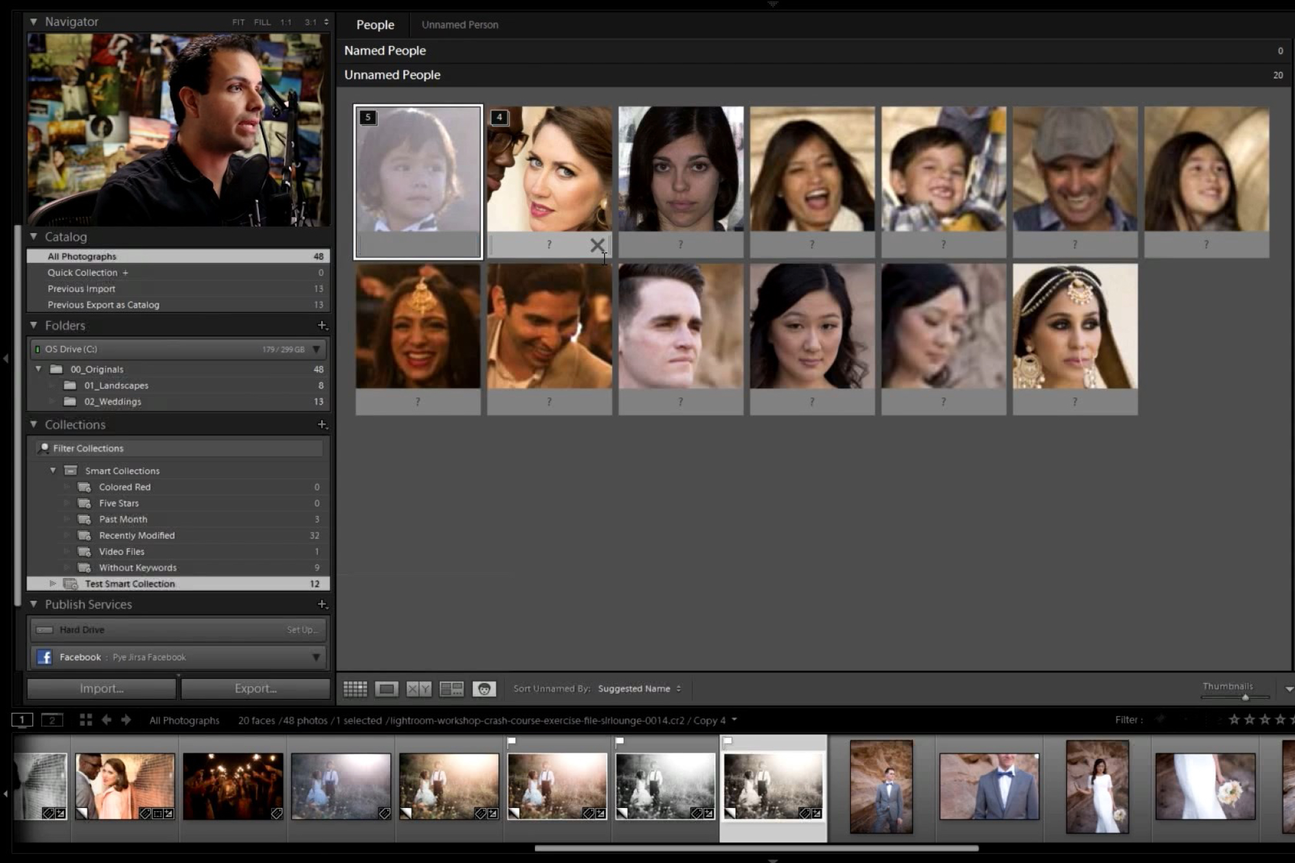Open the Sort Unnamed By Suggested Name dropdown
1295x863 pixels.
click(x=639, y=689)
